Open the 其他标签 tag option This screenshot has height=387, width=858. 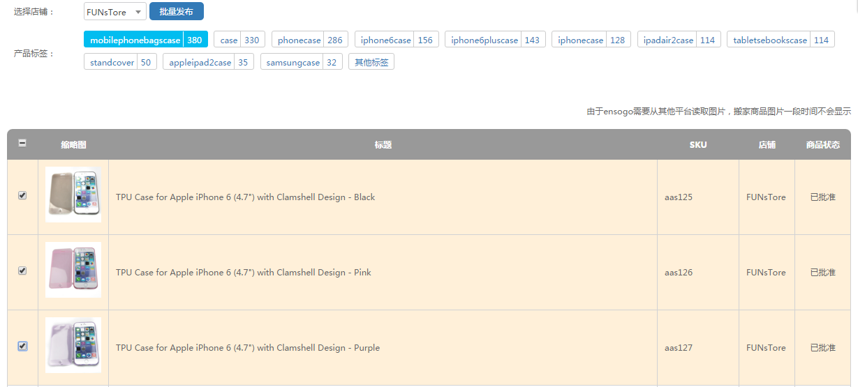pos(371,62)
